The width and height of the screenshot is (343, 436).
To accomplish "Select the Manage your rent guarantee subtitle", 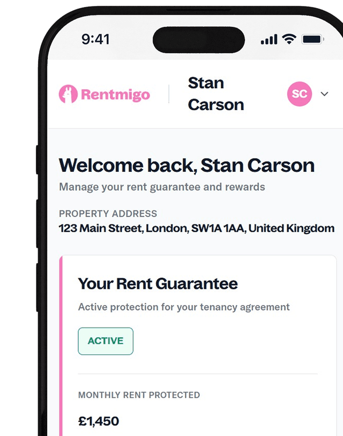I will pos(162,187).
